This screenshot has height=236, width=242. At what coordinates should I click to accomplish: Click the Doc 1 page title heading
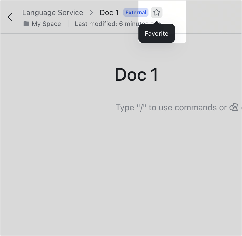pos(136,75)
